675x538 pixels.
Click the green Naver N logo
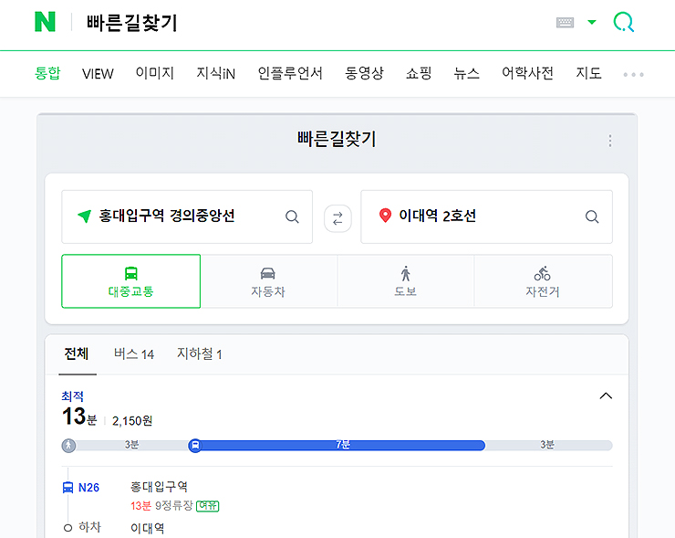click(45, 22)
